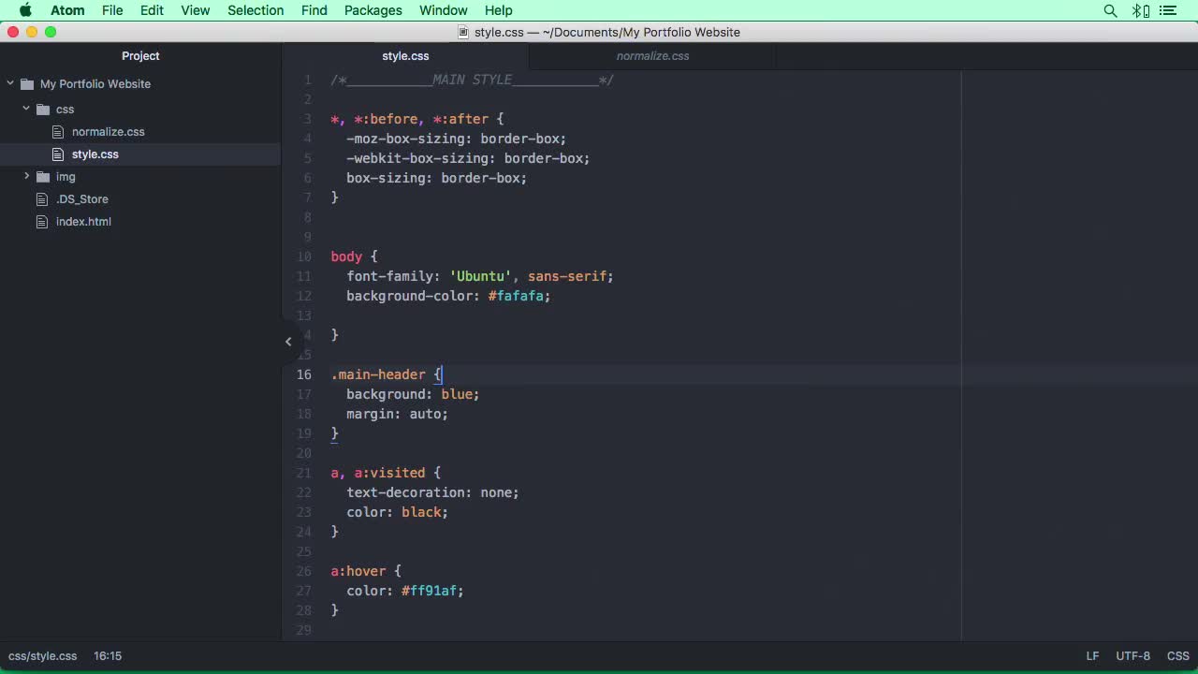The image size is (1198, 674).
Task: Collapse the My Portfolio Website project folder
Action: (x=9, y=83)
